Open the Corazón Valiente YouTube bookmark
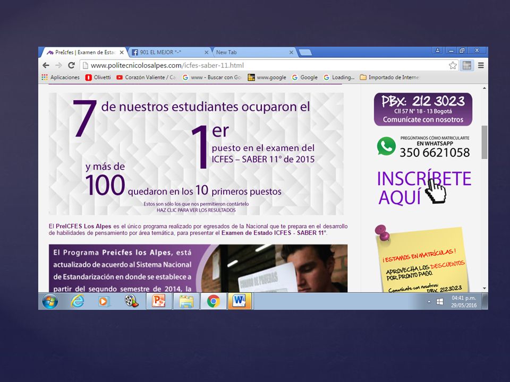Image resolution: width=510 pixels, height=382 pixels. (146, 77)
